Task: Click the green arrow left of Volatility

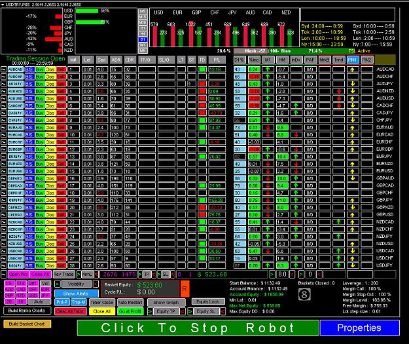Action: tap(58, 284)
